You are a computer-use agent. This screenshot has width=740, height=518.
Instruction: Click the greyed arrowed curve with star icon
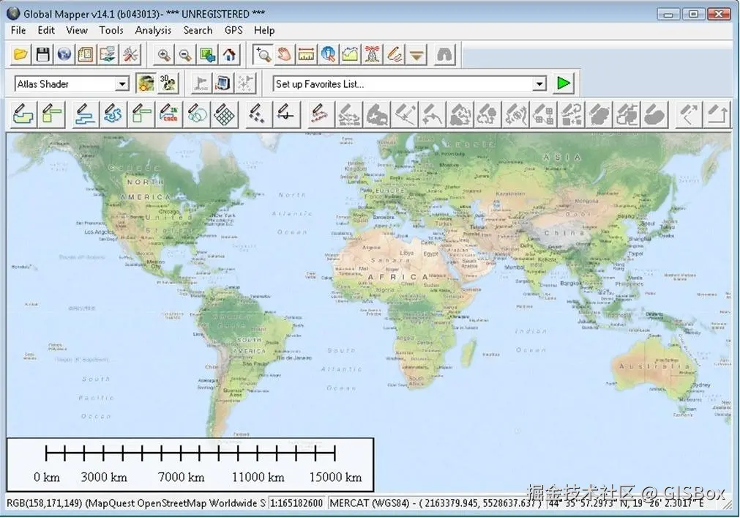(433, 115)
